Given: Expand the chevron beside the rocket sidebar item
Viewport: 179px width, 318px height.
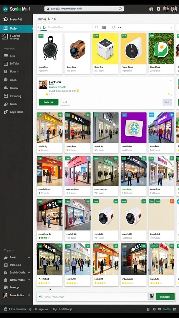Looking at the screenshot, I should [29, 257].
